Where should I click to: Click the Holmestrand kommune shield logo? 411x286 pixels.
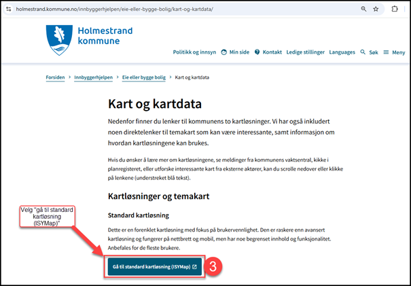coord(59,40)
